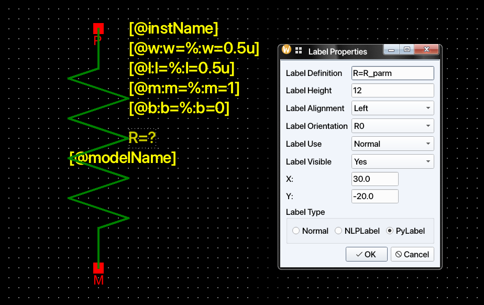Click the red P pin of the resistor
The height and width of the screenshot is (305, 484).
point(98,29)
